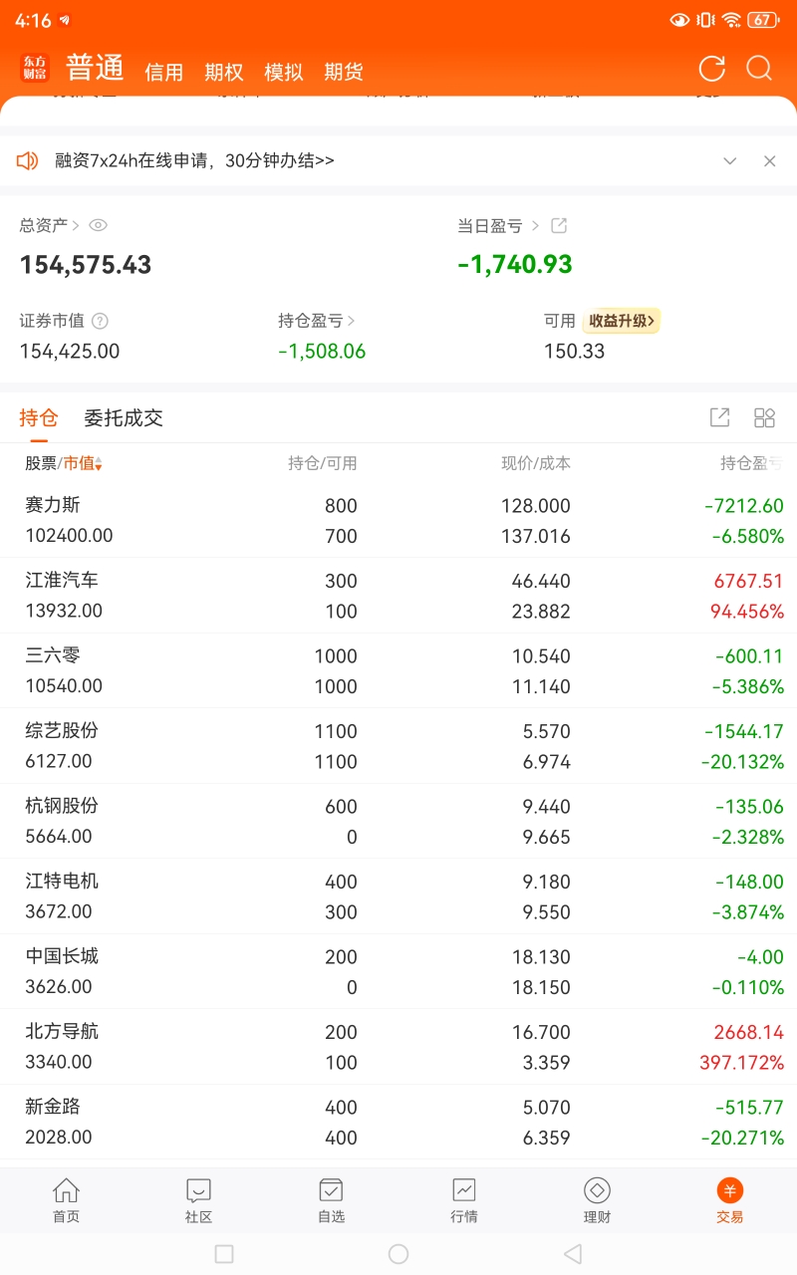This screenshot has height=1275, width=797.
Task: Open 三六零 holding row
Action: tap(398, 670)
